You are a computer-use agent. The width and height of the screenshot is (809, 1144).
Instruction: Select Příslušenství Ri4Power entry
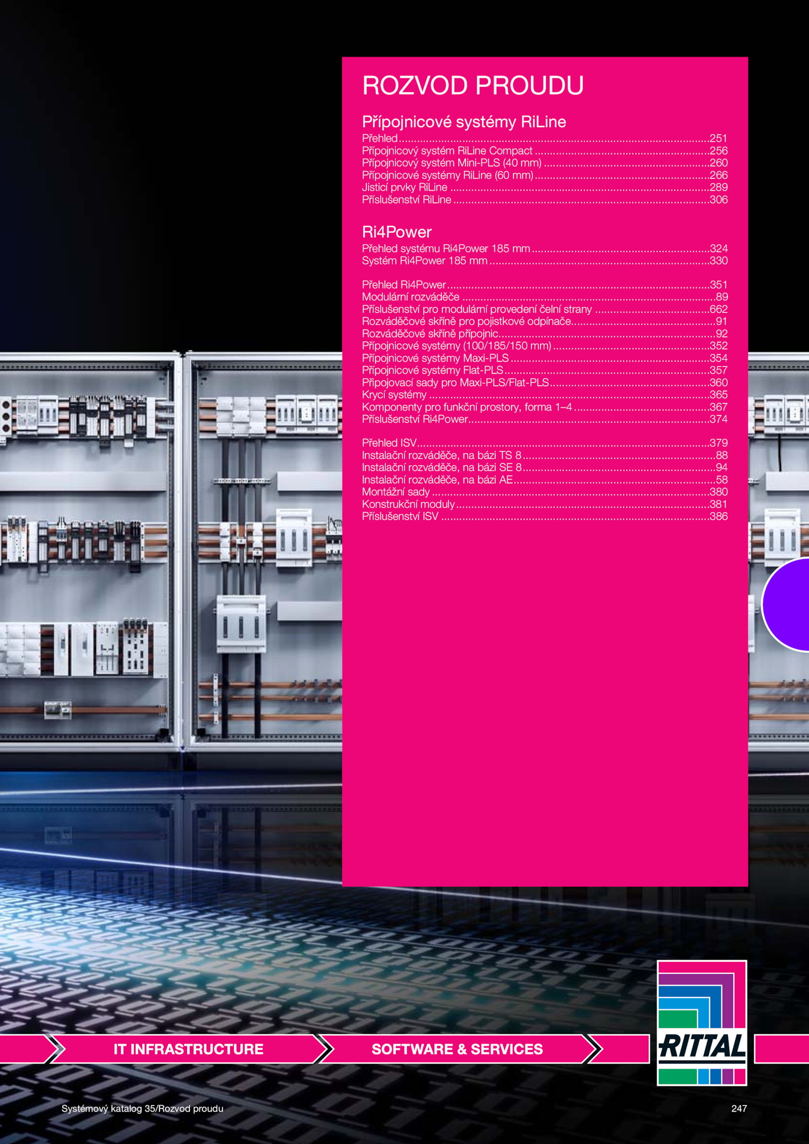[x=545, y=419]
